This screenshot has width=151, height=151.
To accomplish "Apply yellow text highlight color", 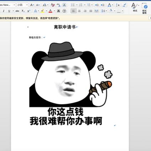I will pyautogui.click(x=43, y=11).
